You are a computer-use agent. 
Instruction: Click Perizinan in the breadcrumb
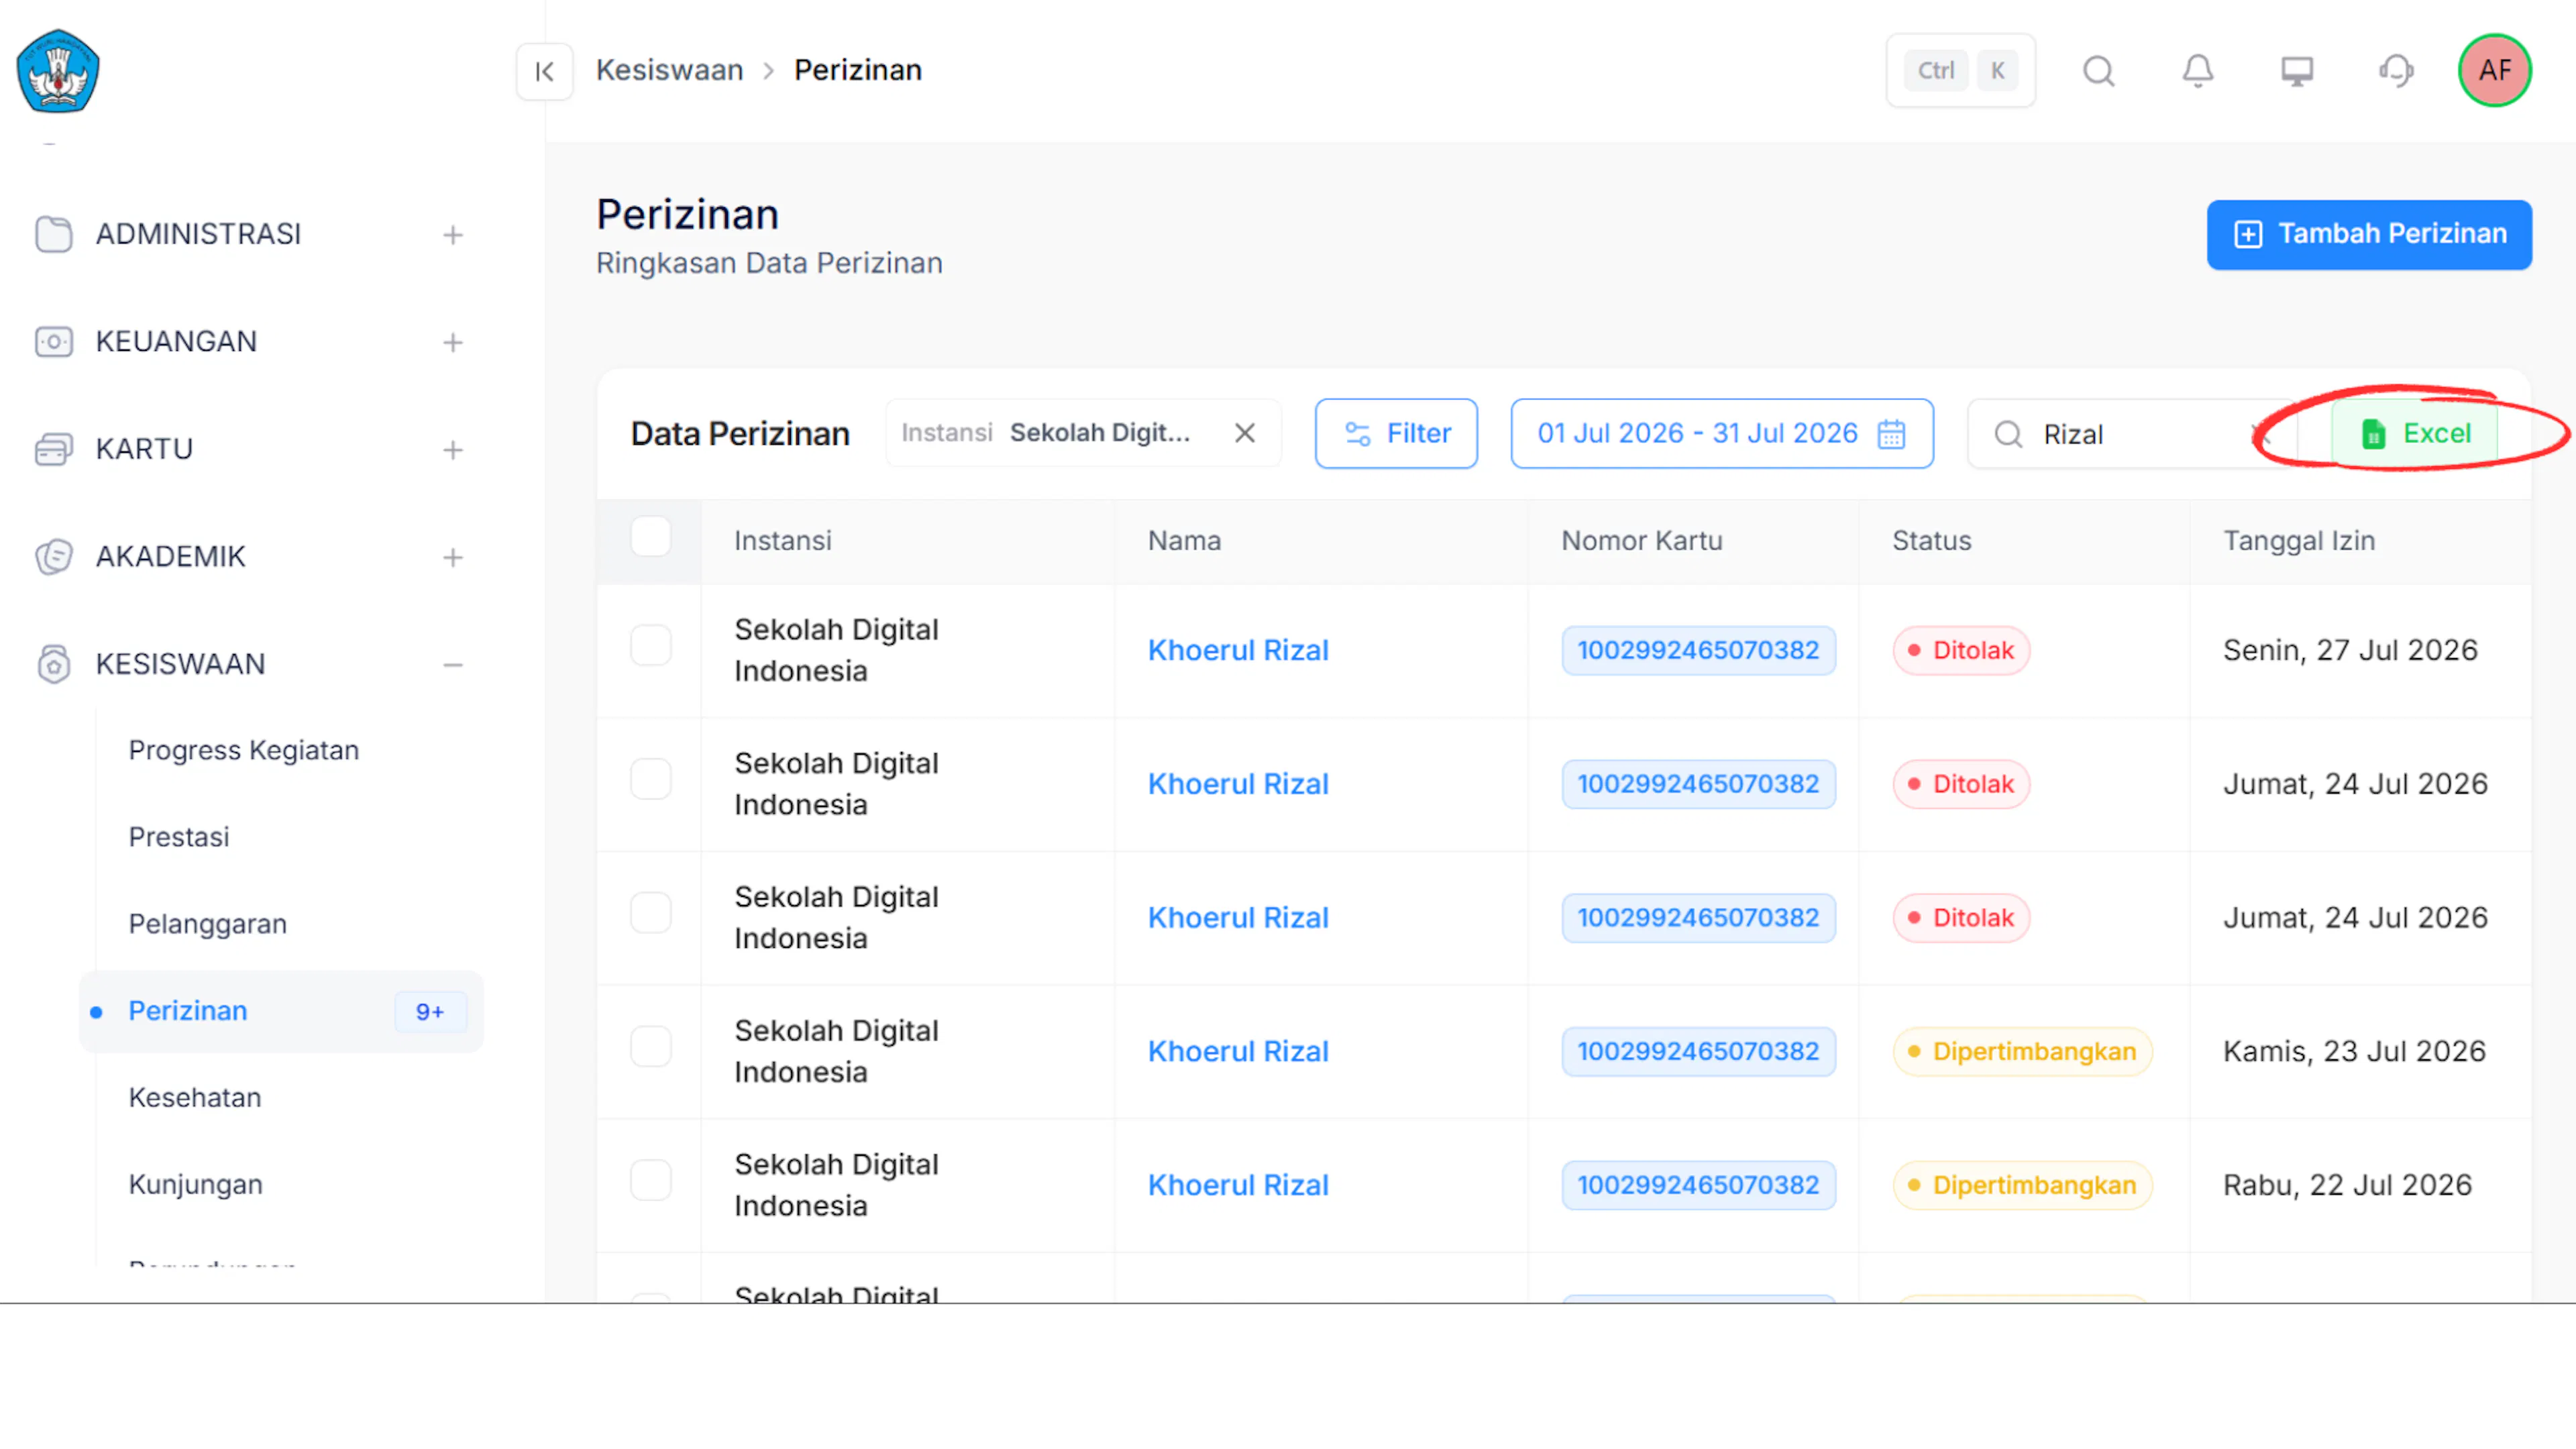pos(858,70)
